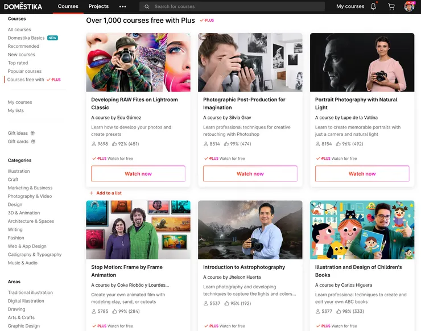
Task: Click the thumbs-up icon showing 92% (451)
Action: click(x=114, y=144)
